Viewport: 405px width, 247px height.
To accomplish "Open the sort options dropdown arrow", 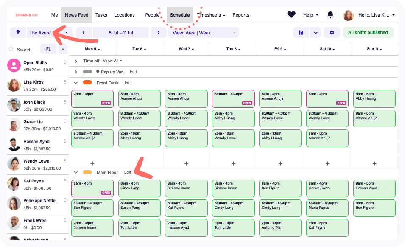I will point(63,49).
